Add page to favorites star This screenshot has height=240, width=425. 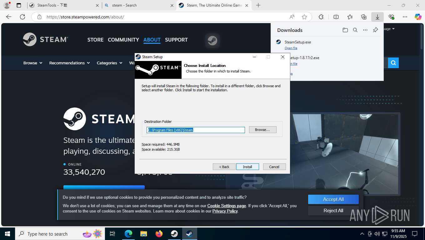(304, 17)
